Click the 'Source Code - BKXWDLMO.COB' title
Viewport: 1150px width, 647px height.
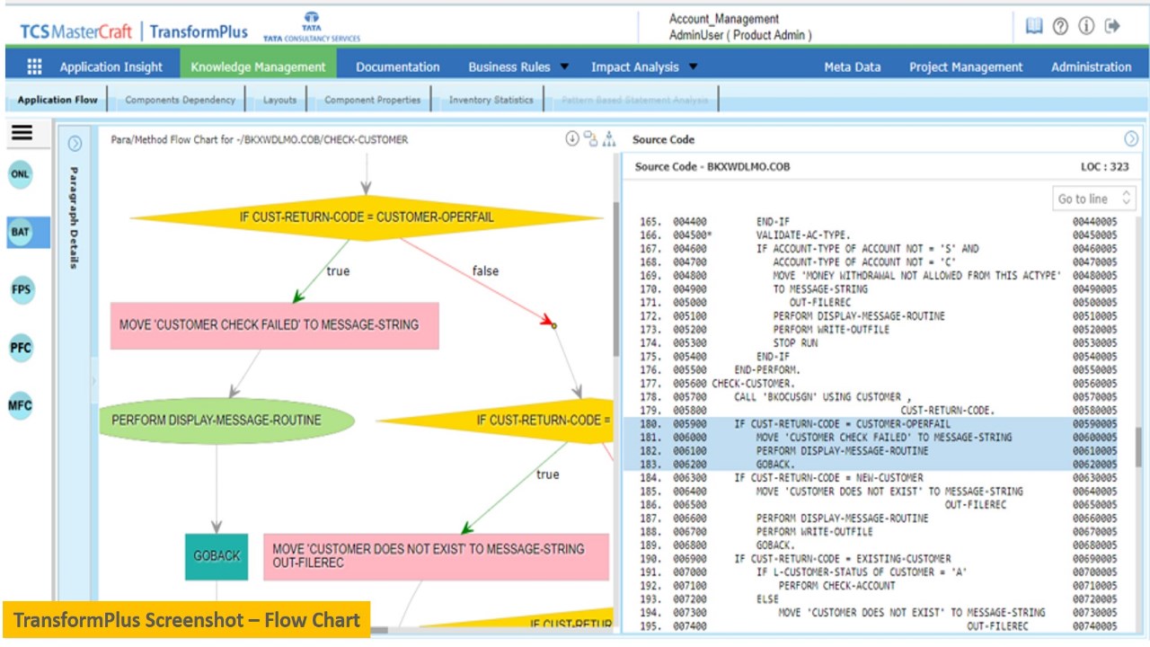(x=712, y=167)
